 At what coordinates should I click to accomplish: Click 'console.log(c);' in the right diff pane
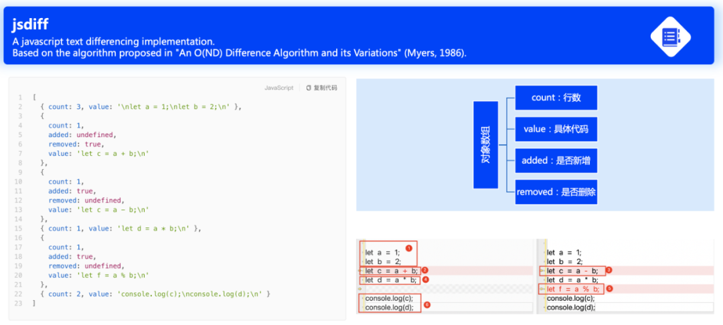click(x=570, y=298)
